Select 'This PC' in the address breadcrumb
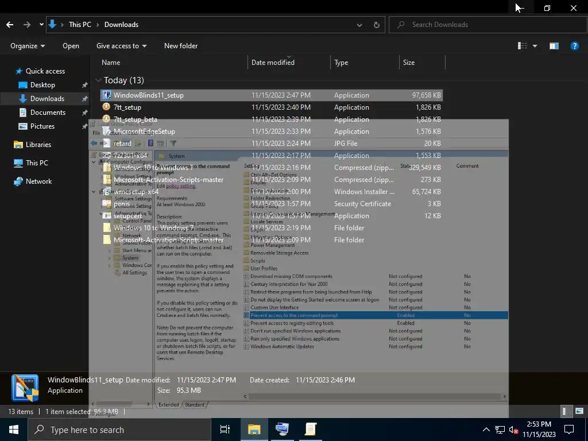This screenshot has height=441, width=588. [80, 24]
